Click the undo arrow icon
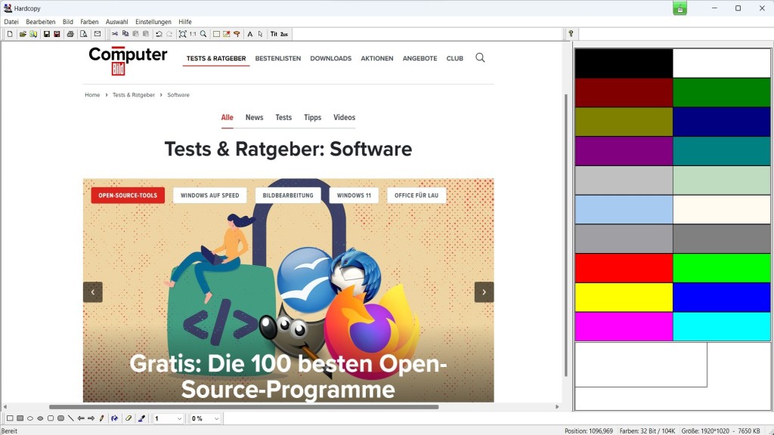Image resolution: width=774 pixels, height=435 pixels. 159,34
